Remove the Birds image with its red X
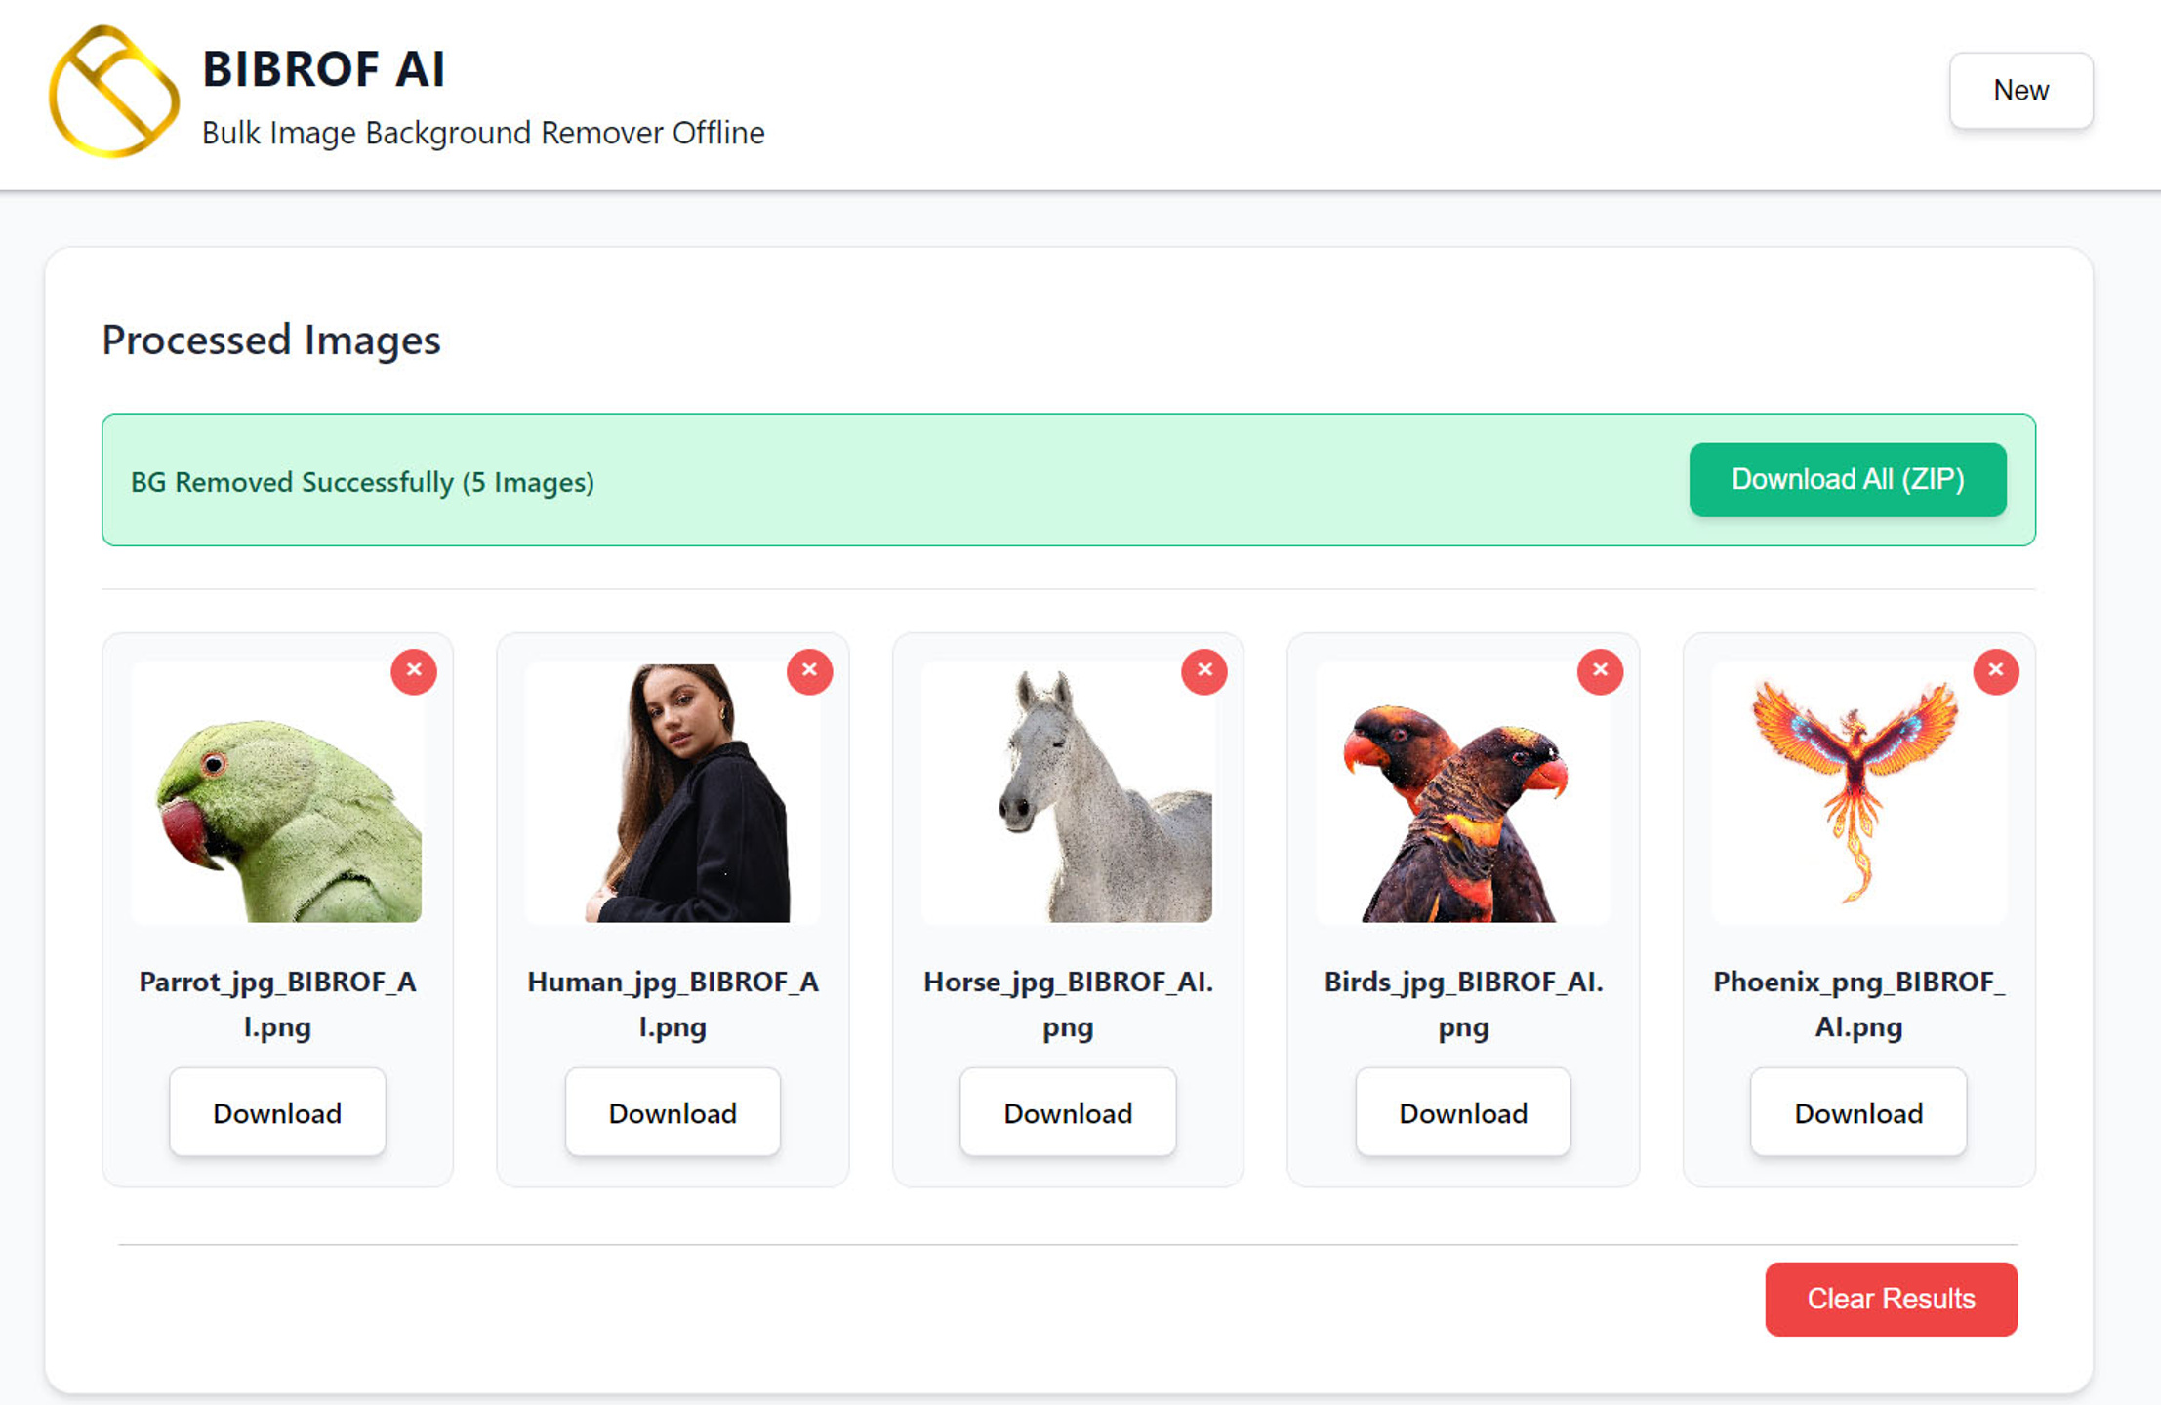The width and height of the screenshot is (2161, 1405). [x=1600, y=671]
